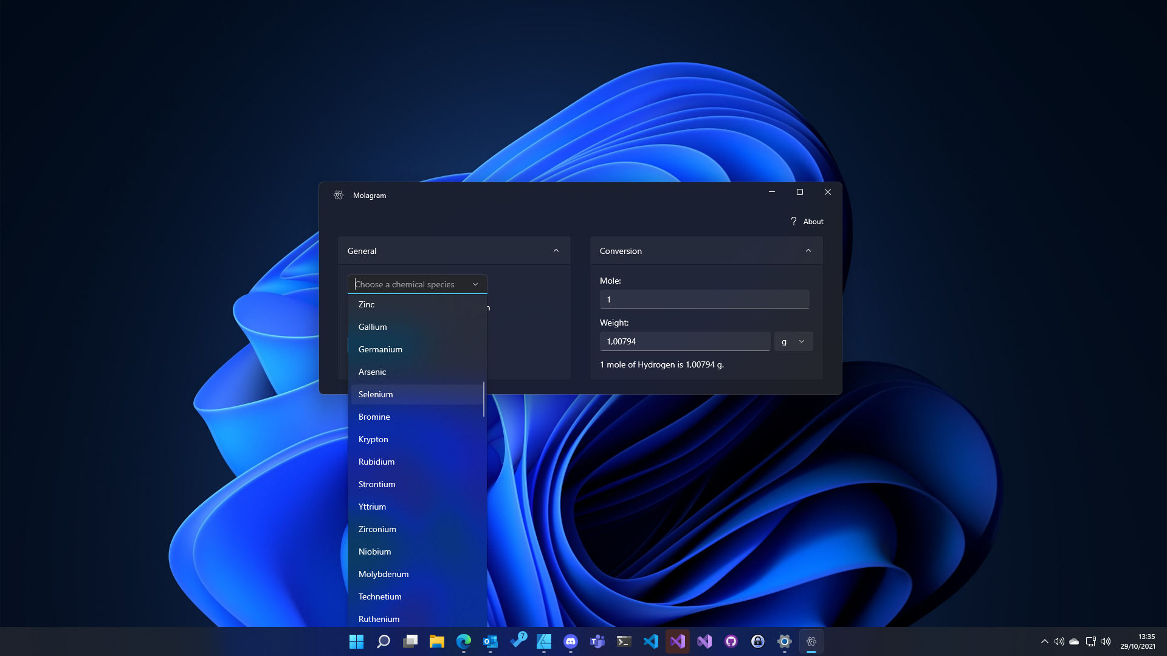Image resolution: width=1167 pixels, height=656 pixels.
Task: Open GitHub Desktop from the taskbar
Action: coord(731,641)
